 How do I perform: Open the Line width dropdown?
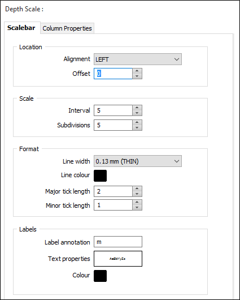point(138,161)
